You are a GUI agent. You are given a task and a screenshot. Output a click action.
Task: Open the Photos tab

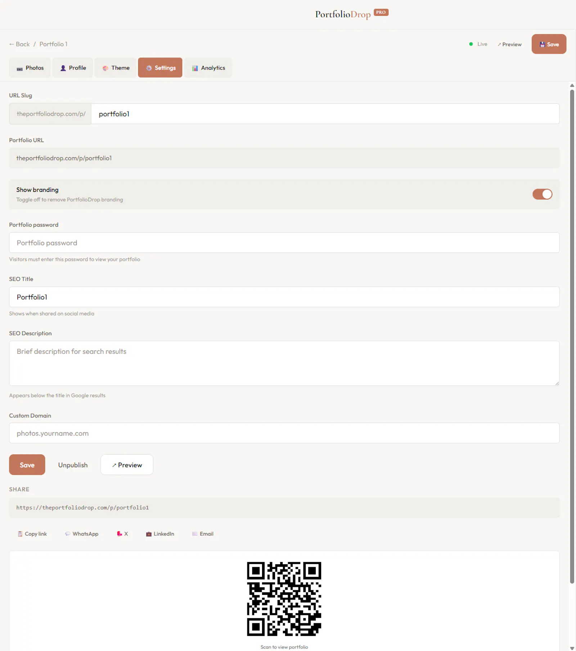30,68
